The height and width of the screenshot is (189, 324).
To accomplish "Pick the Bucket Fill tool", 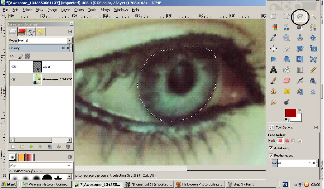I will pyautogui.click(x=287, y=70).
